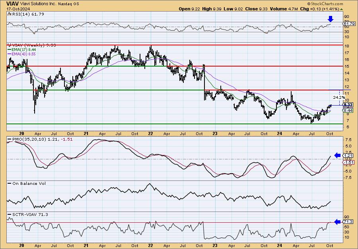This screenshot has height=249, width=358.
Task: Click the 1.21 PMO axis value tag
Action: point(348,155)
